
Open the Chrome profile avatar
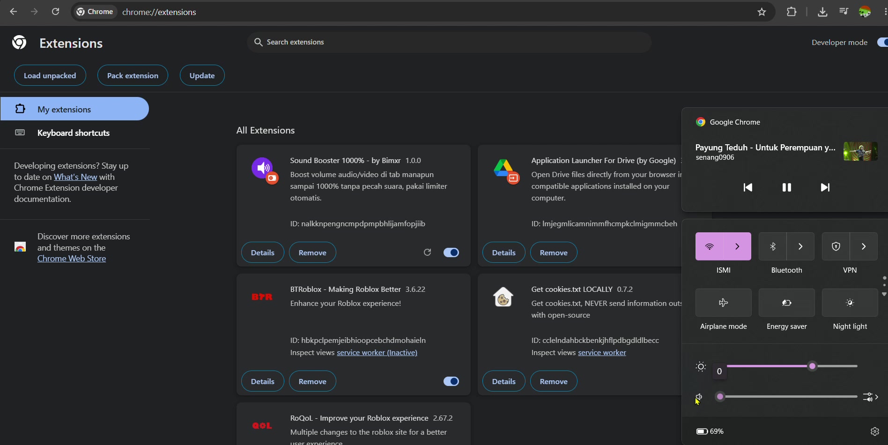coord(865,12)
